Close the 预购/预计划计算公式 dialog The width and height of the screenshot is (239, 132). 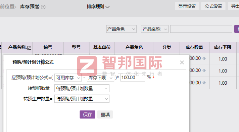coord(182,63)
